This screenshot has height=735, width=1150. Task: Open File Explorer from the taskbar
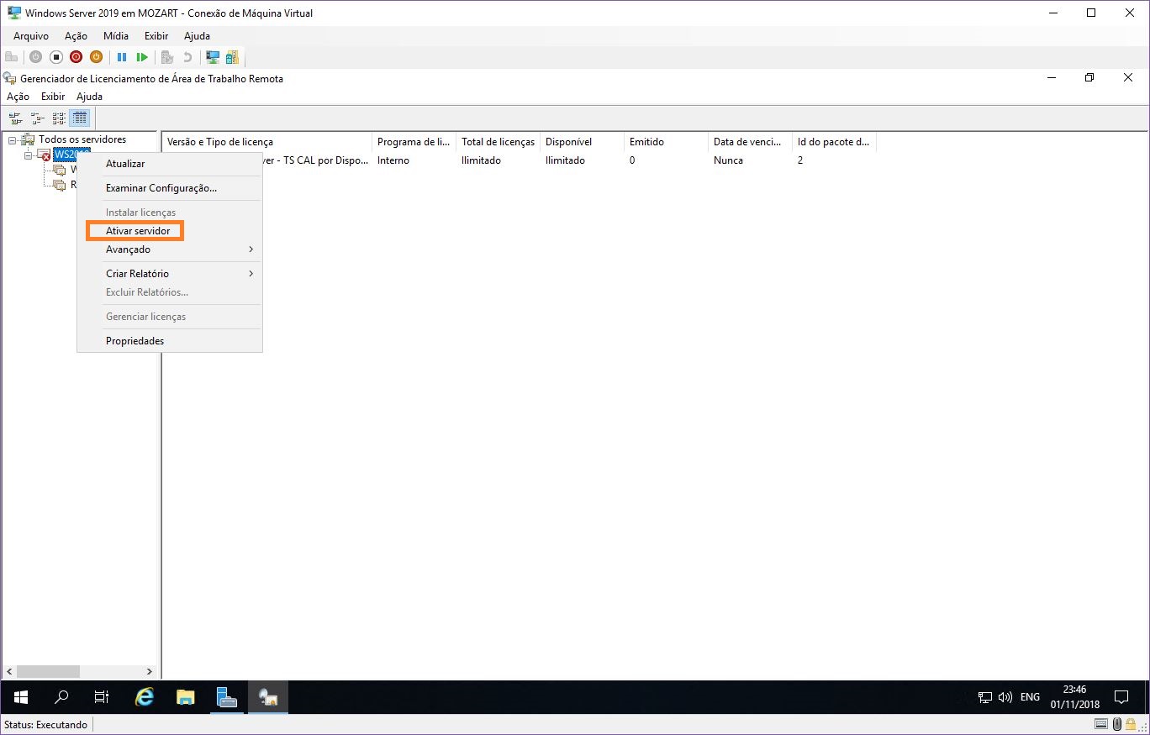tap(186, 696)
